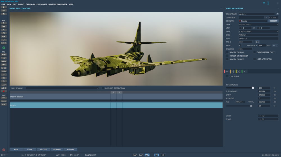
Task: Click the RENAME payload button
Action: pos(57,149)
